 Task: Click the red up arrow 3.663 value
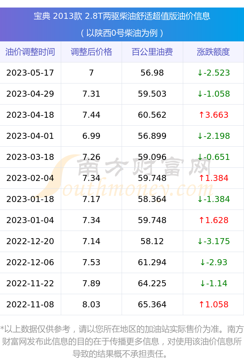[x=214, y=115]
